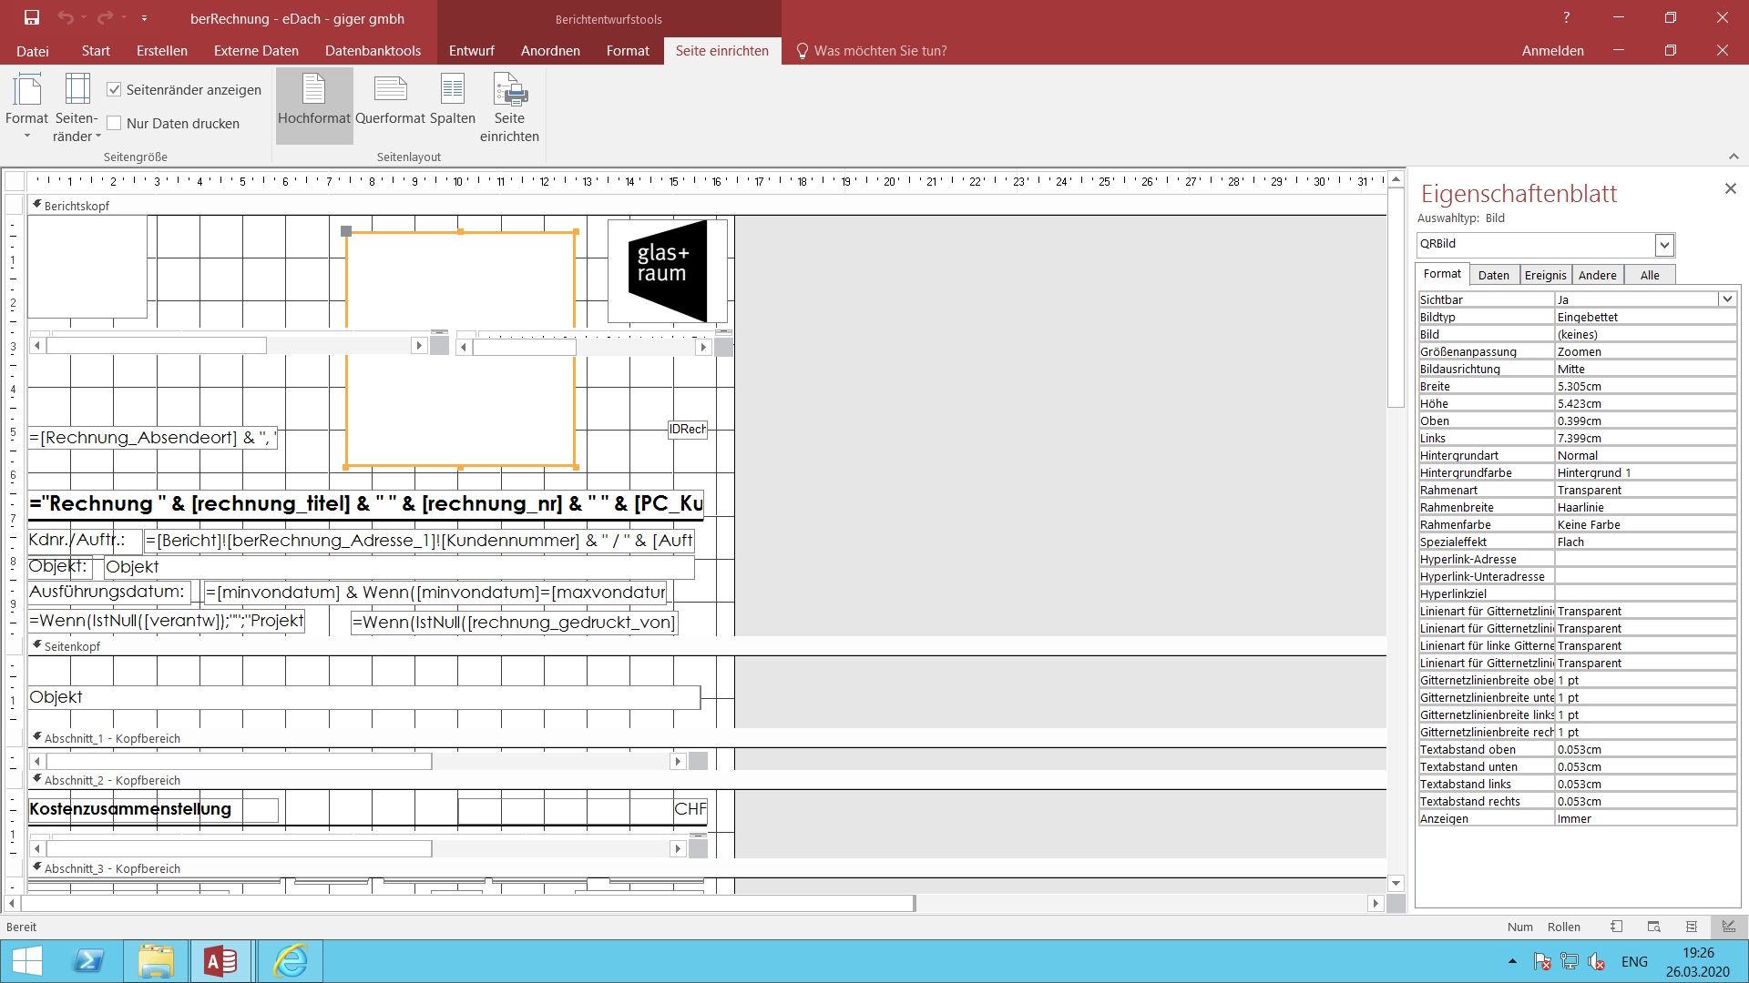Image resolution: width=1749 pixels, height=983 pixels.
Task: Open the Datei menu
Action: 33,51
